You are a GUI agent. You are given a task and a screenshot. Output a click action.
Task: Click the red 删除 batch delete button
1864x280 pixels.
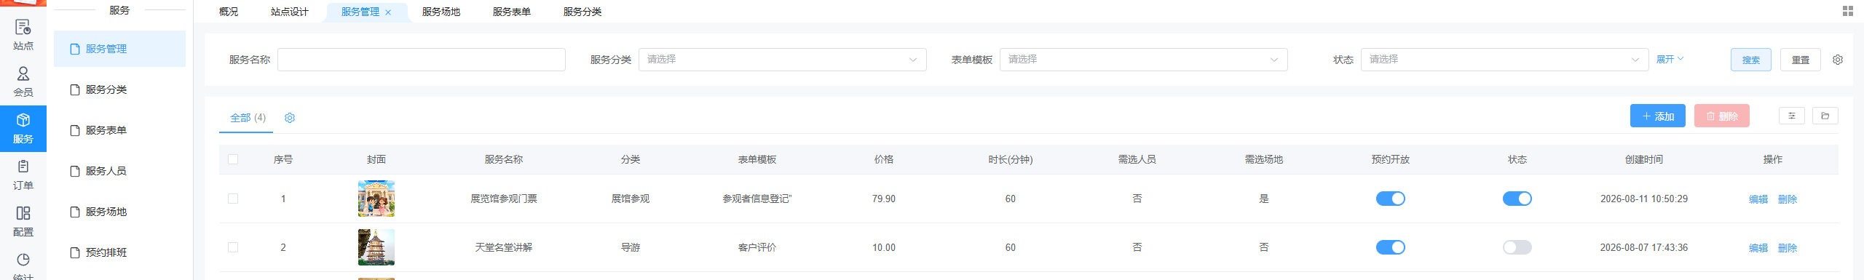click(1722, 116)
